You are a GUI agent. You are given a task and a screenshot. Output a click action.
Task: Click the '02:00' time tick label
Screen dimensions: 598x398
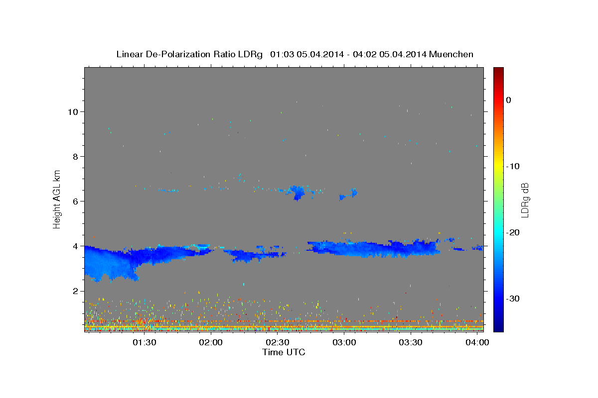point(211,343)
